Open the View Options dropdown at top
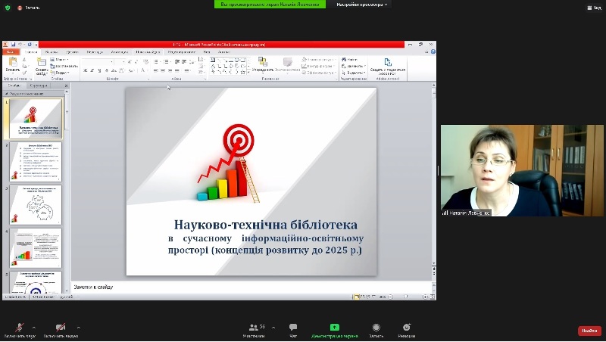The width and height of the screenshot is (606, 342). [x=362, y=5]
